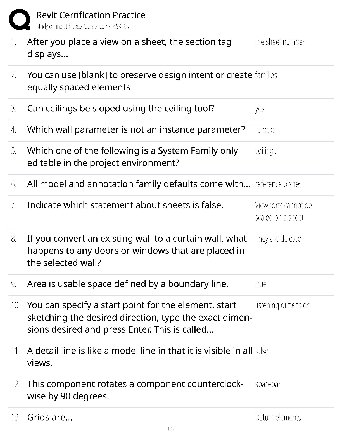
Task: Select question 1 about section tag display
Action: pyautogui.click(x=129, y=48)
